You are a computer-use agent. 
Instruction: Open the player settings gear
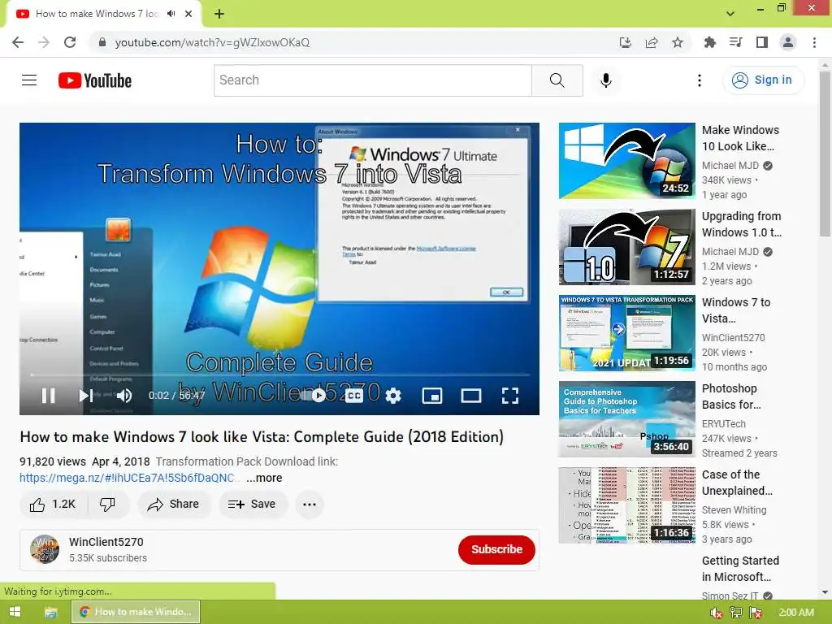[393, 396]
